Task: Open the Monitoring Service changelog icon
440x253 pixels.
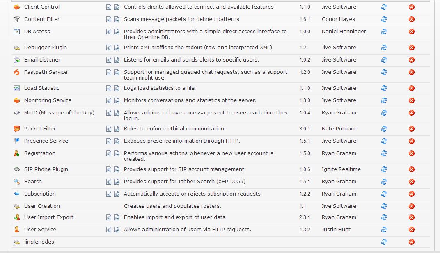Action: tap(117, 101)
